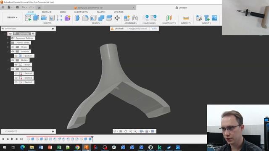The width and height of the screenshot is (269, 151).
Task: Select the Construct offset plane tool
Action: tap(169, 18)
